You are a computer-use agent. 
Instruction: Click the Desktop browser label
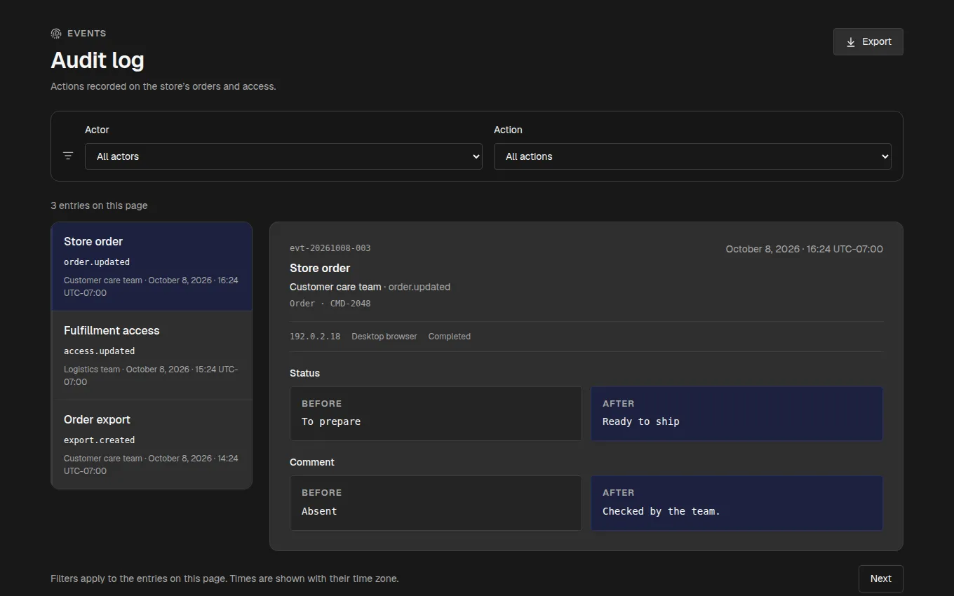point(384,337)
